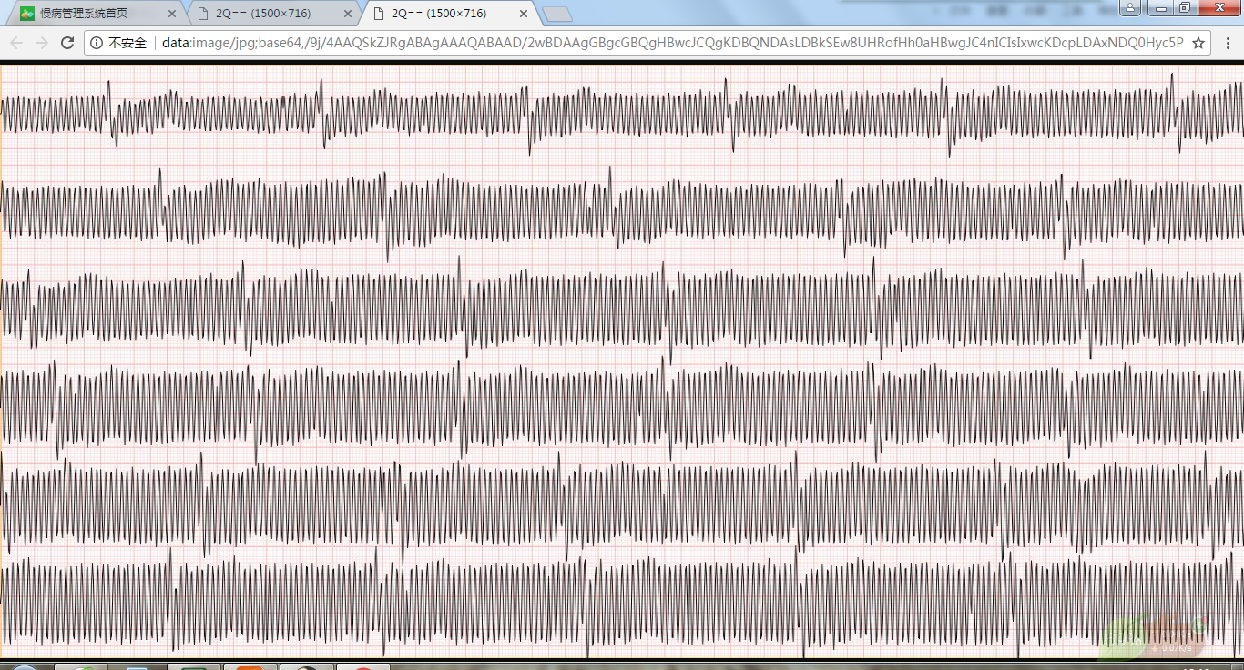The image size is (1244, 670).
Task: Bookmark this page with the star icon
Action: (1198, 43)
